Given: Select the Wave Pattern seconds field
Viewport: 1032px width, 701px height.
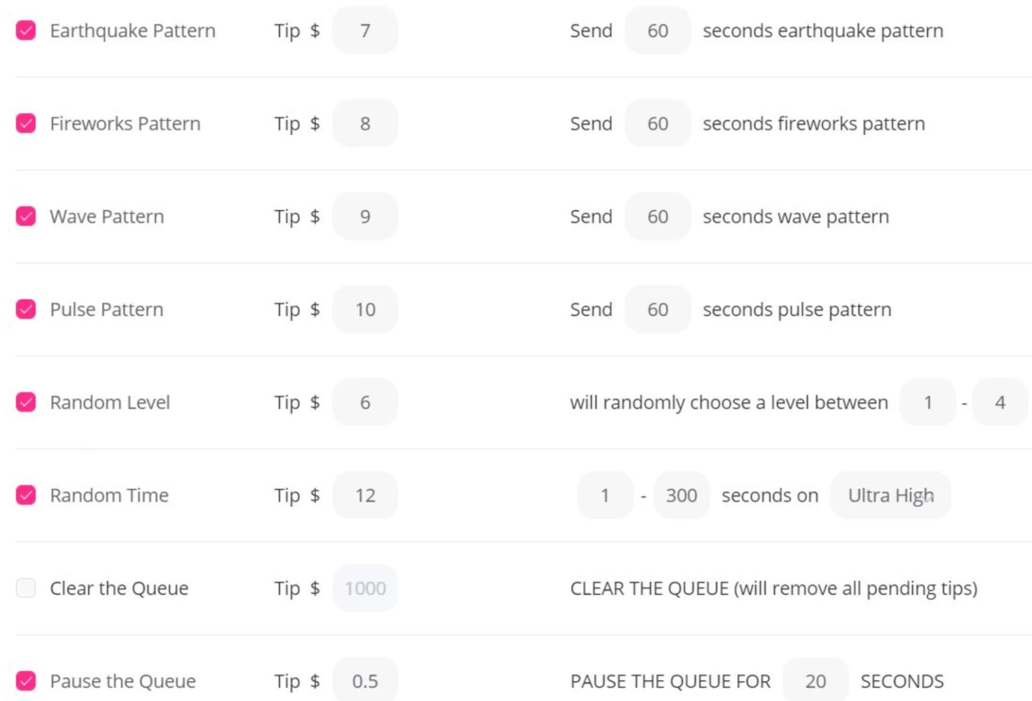Looking at the screenshot, I should (x=657, y=216).
